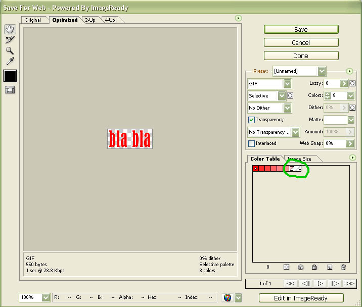Switch to the 4-Up tab
Viewport: 362px width, 307px height.
point(110,20)
